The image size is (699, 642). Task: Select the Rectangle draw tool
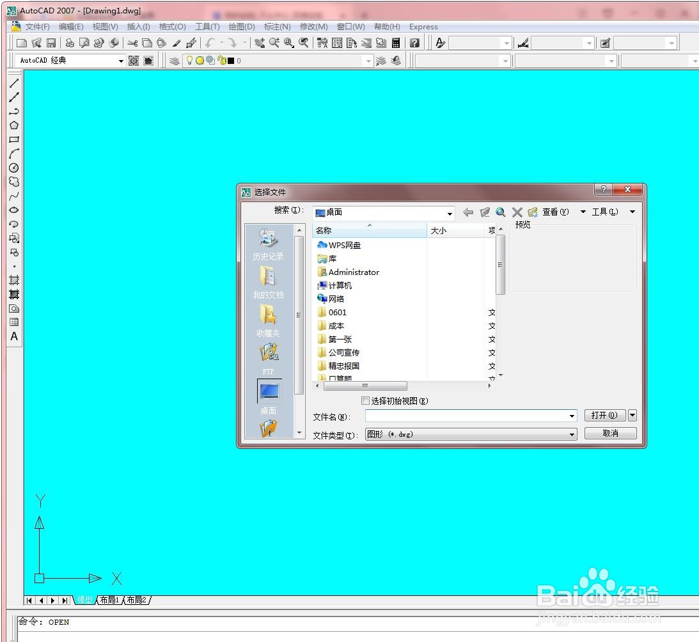(x=14, y=139)
